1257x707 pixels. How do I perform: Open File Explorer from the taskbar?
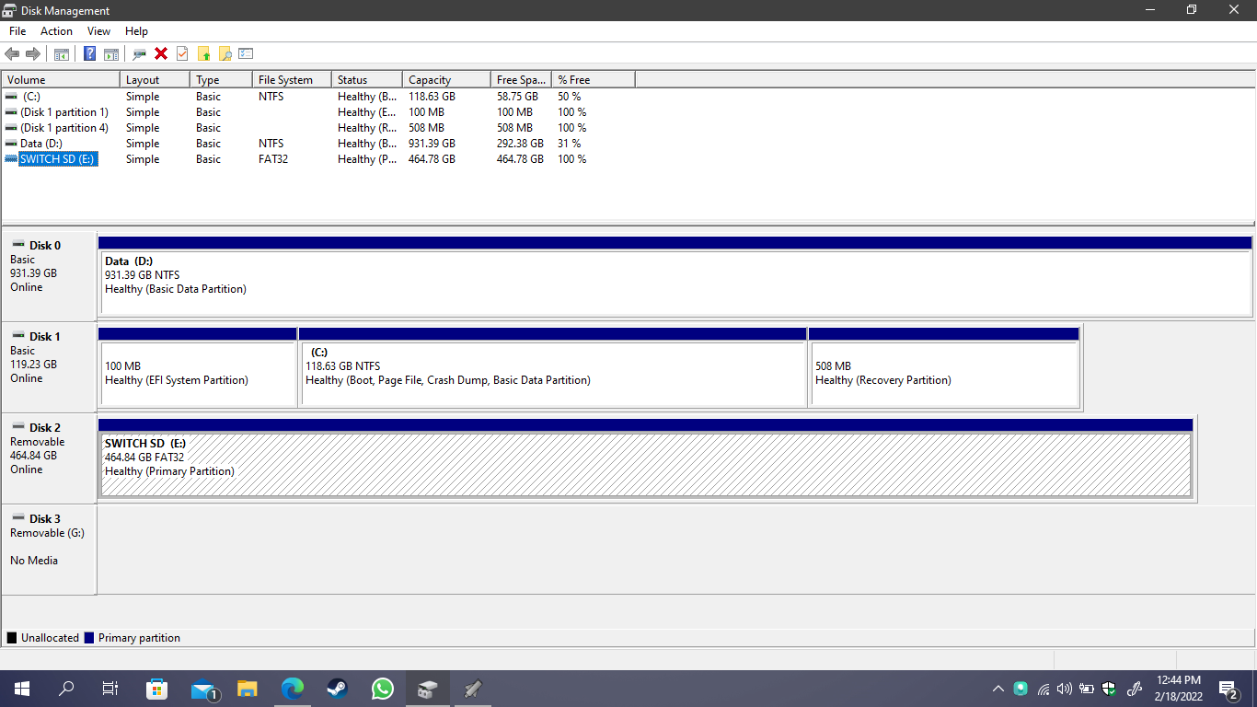tap(247, 689)
